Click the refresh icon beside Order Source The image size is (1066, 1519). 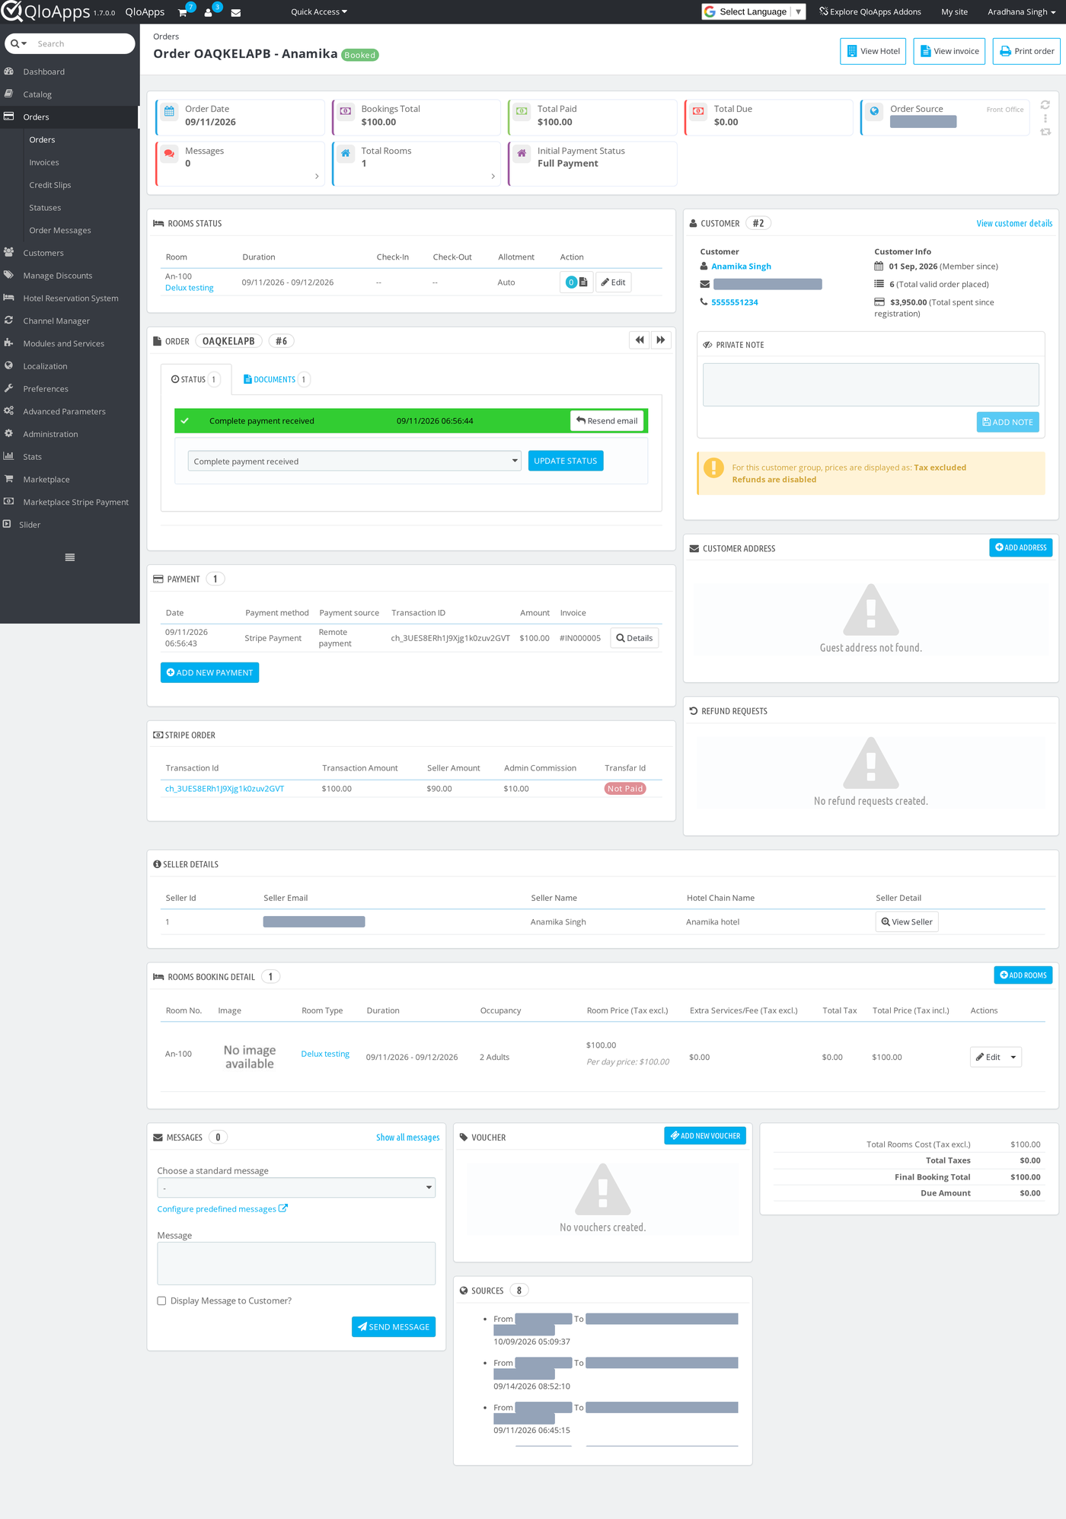(x=1045, y=105)
